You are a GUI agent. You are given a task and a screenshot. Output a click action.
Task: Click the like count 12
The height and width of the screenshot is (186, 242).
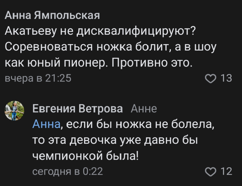pos(226,171)
